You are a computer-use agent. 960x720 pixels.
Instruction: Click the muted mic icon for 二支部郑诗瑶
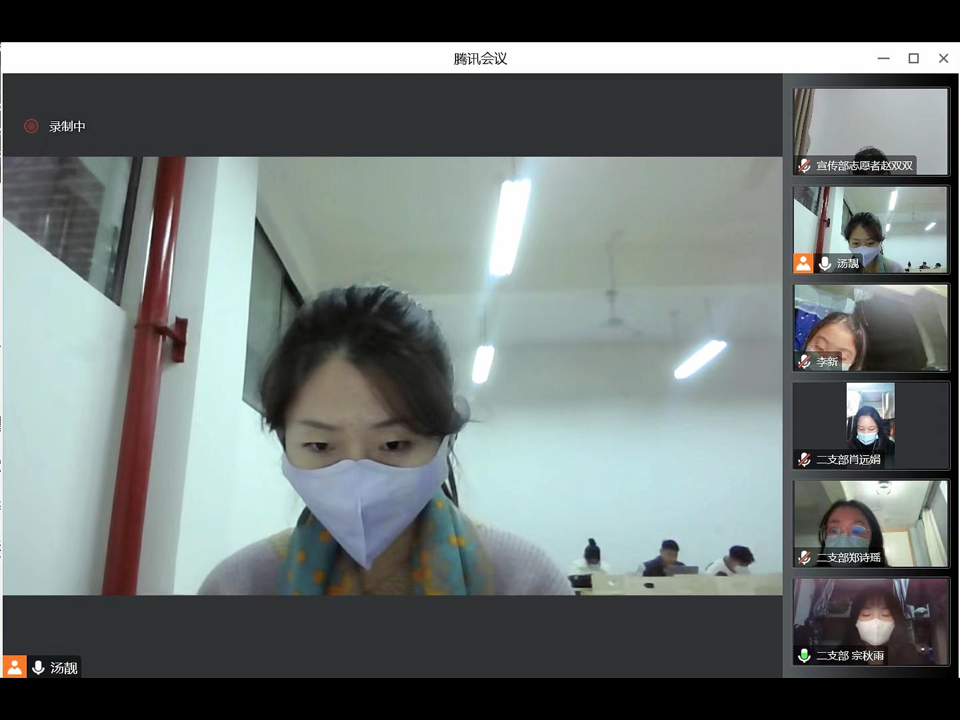tap(804, 557)
